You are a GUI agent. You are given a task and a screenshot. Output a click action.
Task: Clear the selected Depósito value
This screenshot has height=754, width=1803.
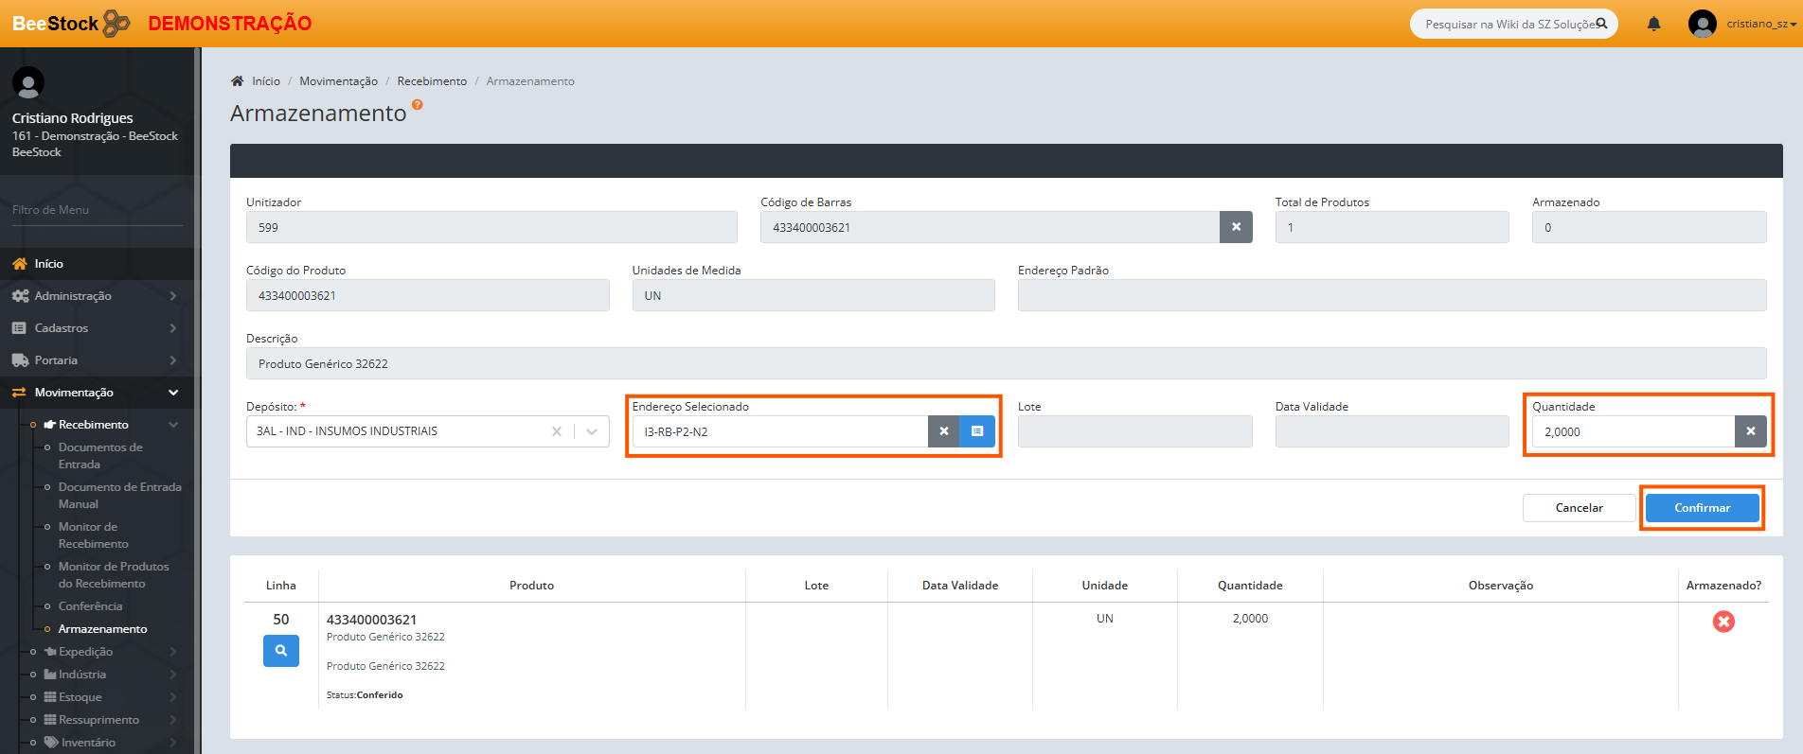tap(557, 431)
